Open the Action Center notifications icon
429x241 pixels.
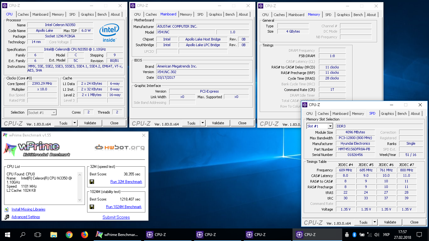419,234
